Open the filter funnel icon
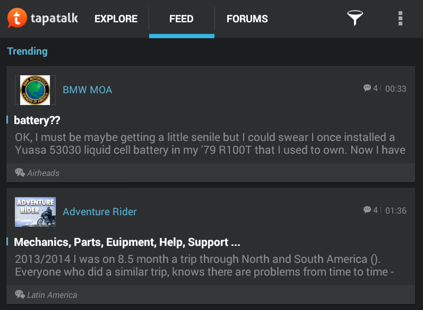 (x=355, y=19)
